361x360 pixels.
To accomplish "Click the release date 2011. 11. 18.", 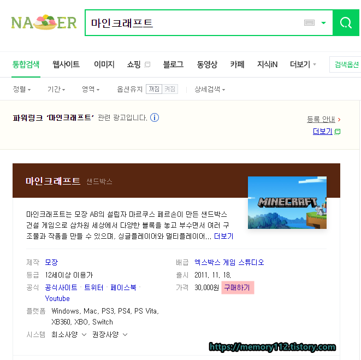I will 213,275.
